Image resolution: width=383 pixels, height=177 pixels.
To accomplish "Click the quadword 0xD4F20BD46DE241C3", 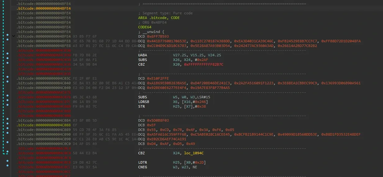I will pyautogui.click(x=210, y=83).
